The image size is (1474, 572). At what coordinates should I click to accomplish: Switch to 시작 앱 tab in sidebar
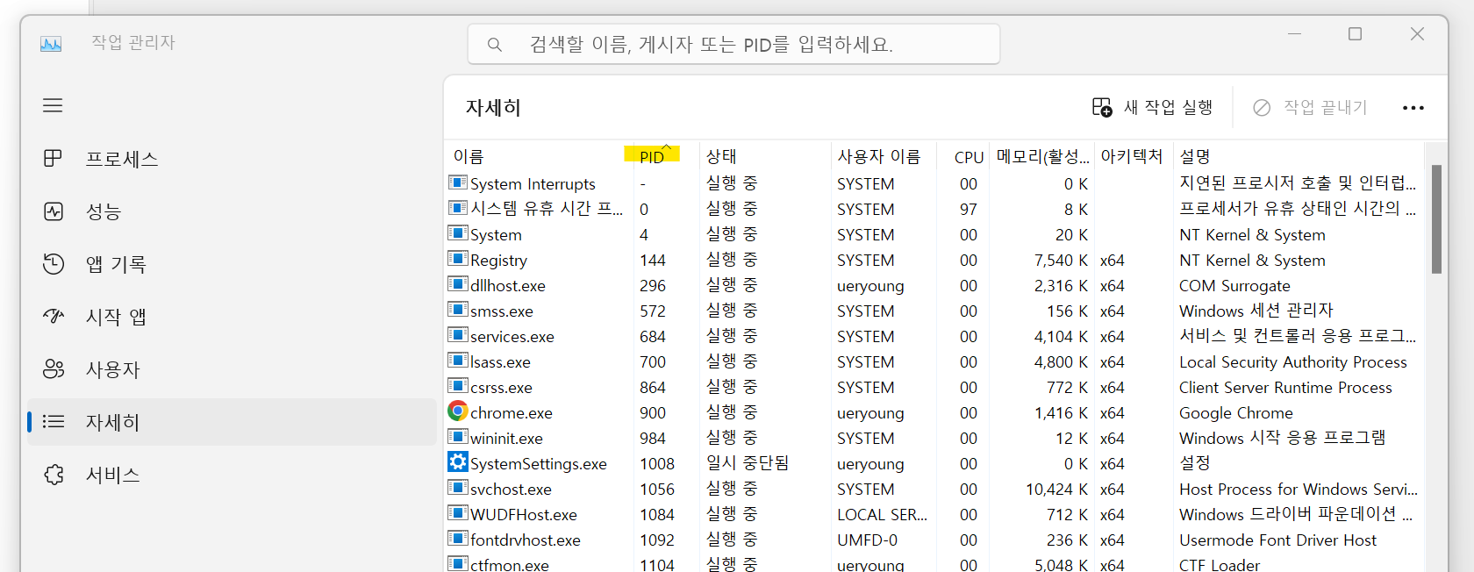232,317
